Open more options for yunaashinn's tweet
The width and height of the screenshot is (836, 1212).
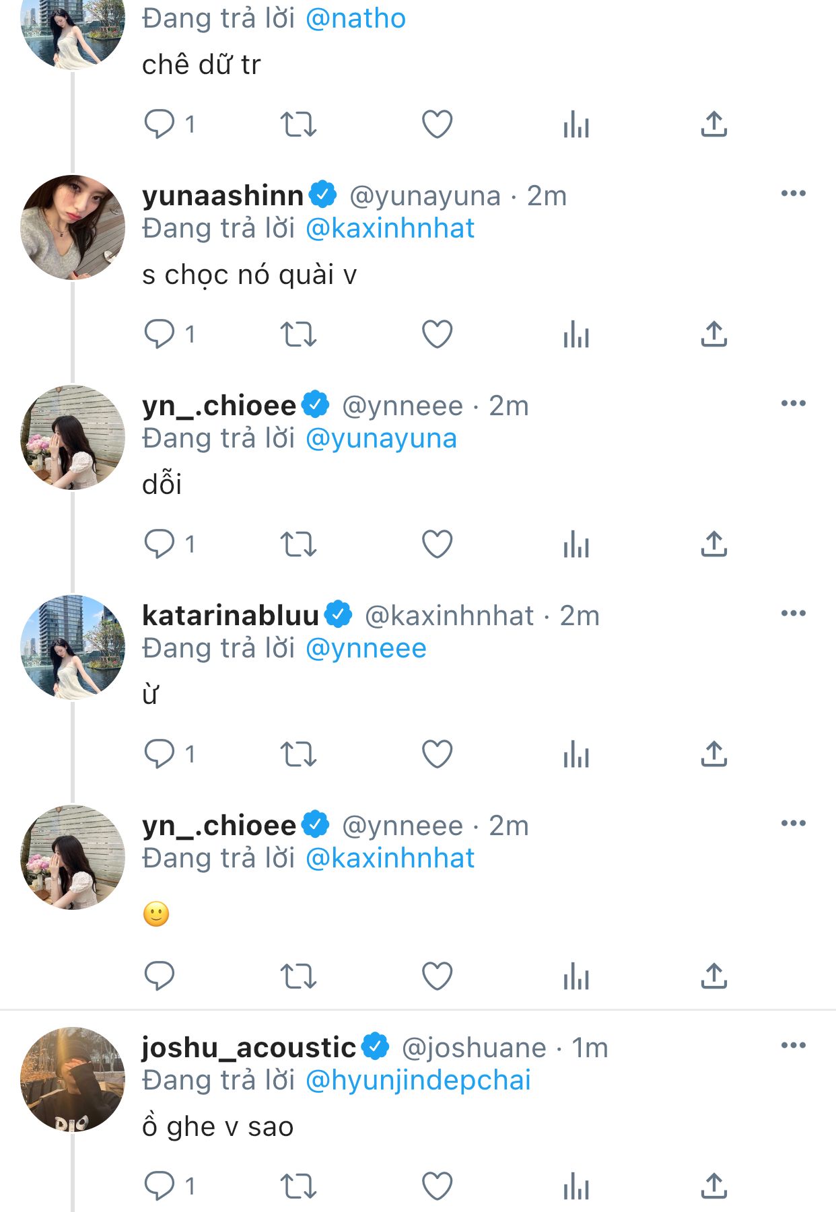click(x=794, y=194)
